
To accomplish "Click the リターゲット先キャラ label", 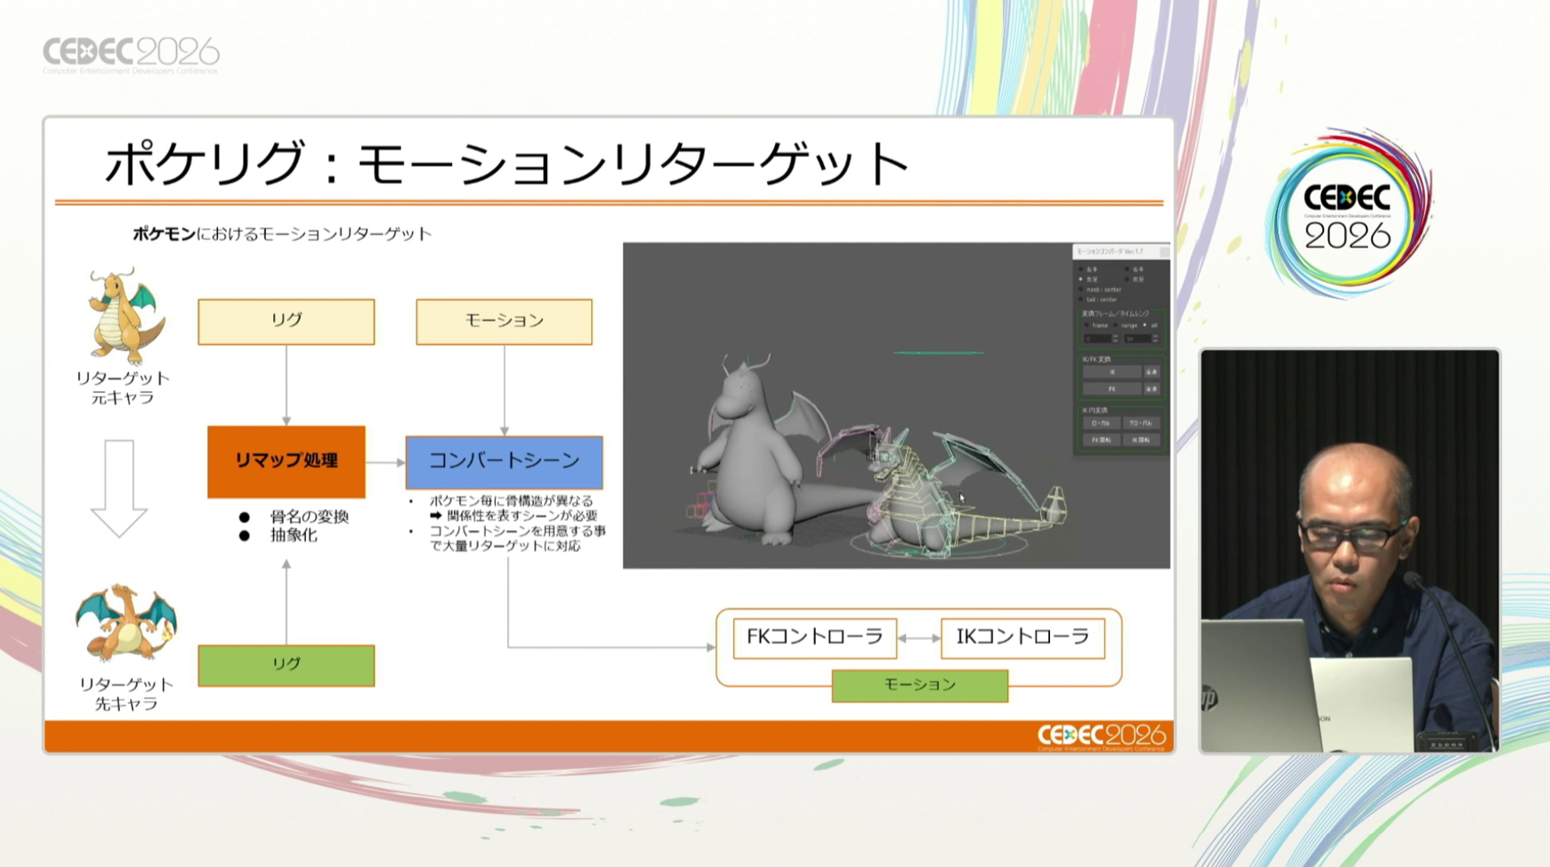I will (126, 694).
